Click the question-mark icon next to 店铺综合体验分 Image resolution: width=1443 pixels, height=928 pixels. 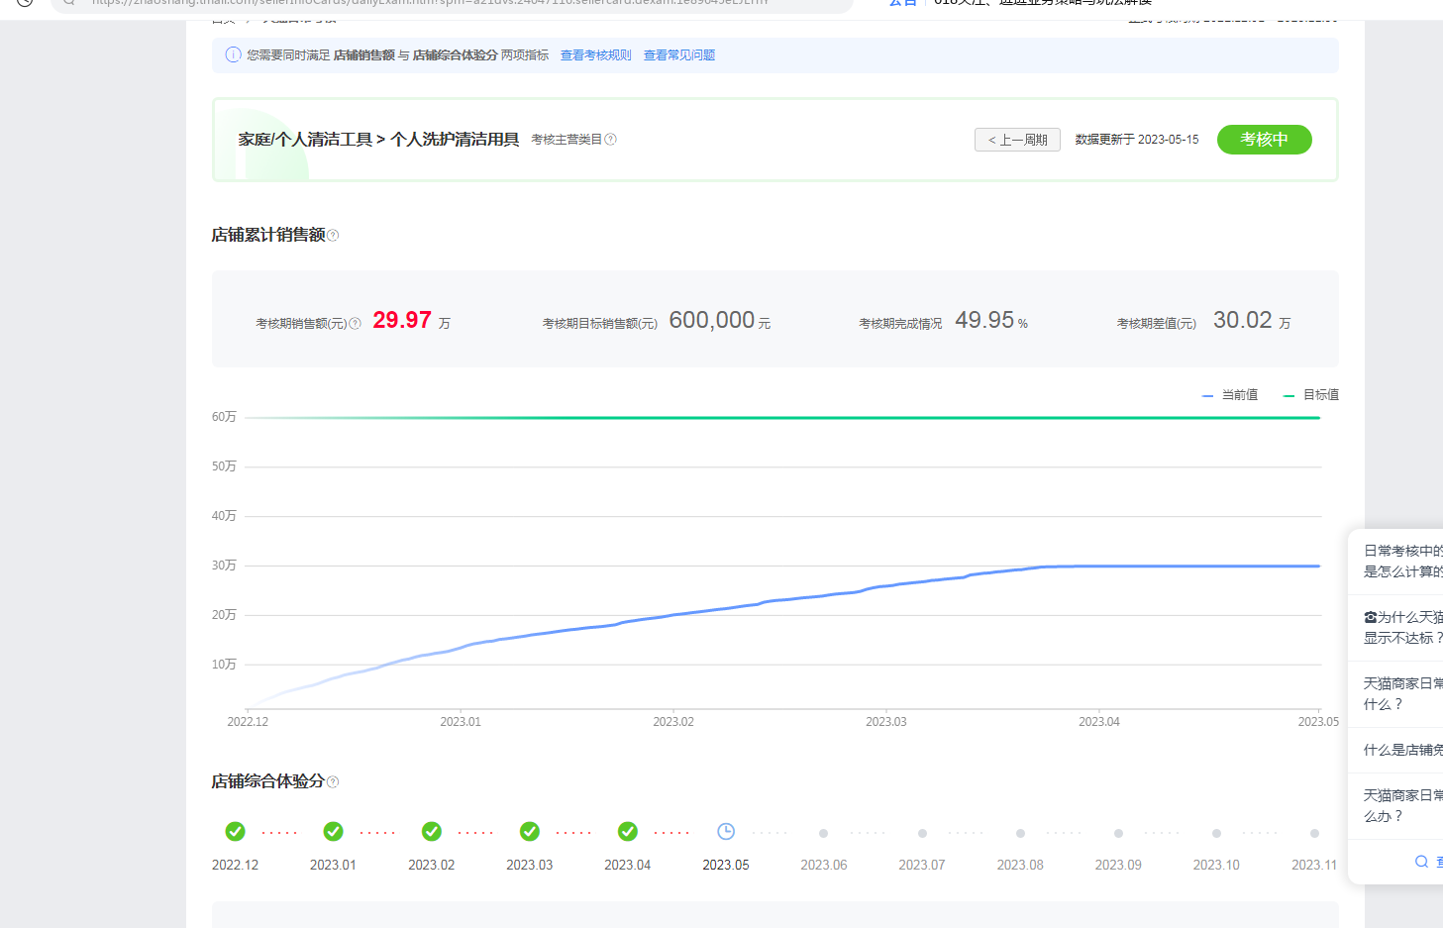tap(333, 782)
